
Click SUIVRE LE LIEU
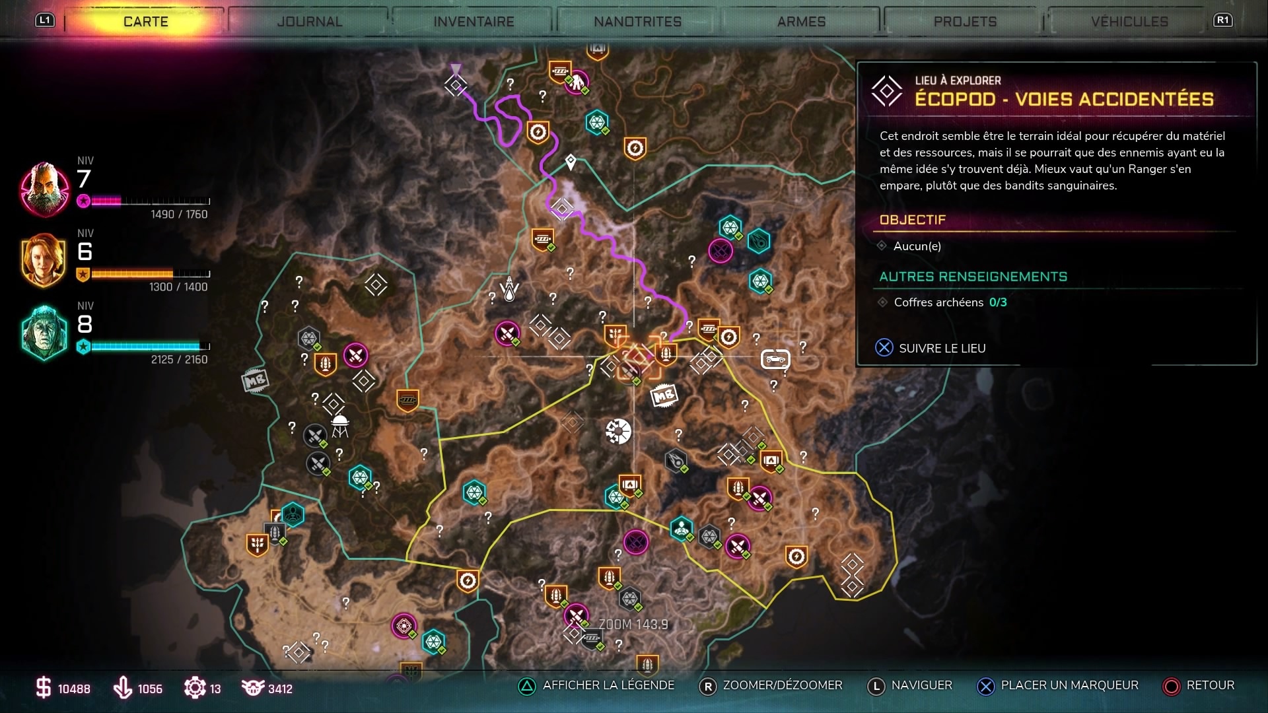[930, 348]
